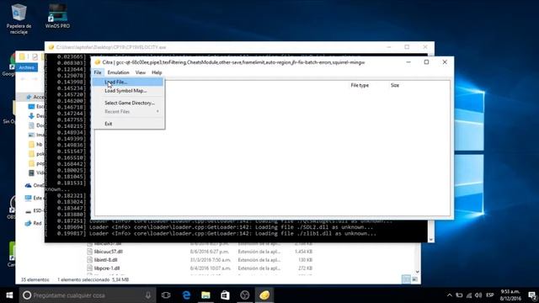Select Imágenes icon in Explorer sidebar
The width and height of the screenshot is (539, 303).
(x=31, y=135)
